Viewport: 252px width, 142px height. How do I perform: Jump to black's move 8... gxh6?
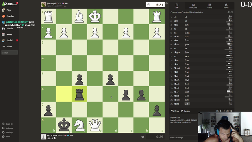(187, 45)
